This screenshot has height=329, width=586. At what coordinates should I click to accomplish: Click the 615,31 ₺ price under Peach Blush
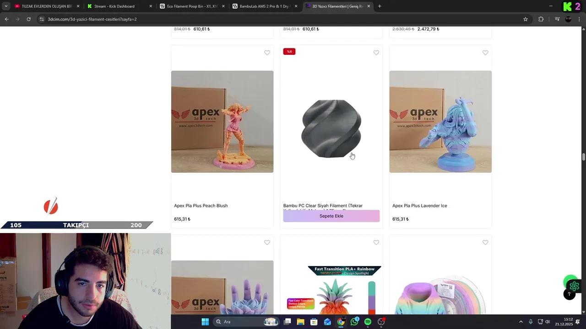click(182, 219)
